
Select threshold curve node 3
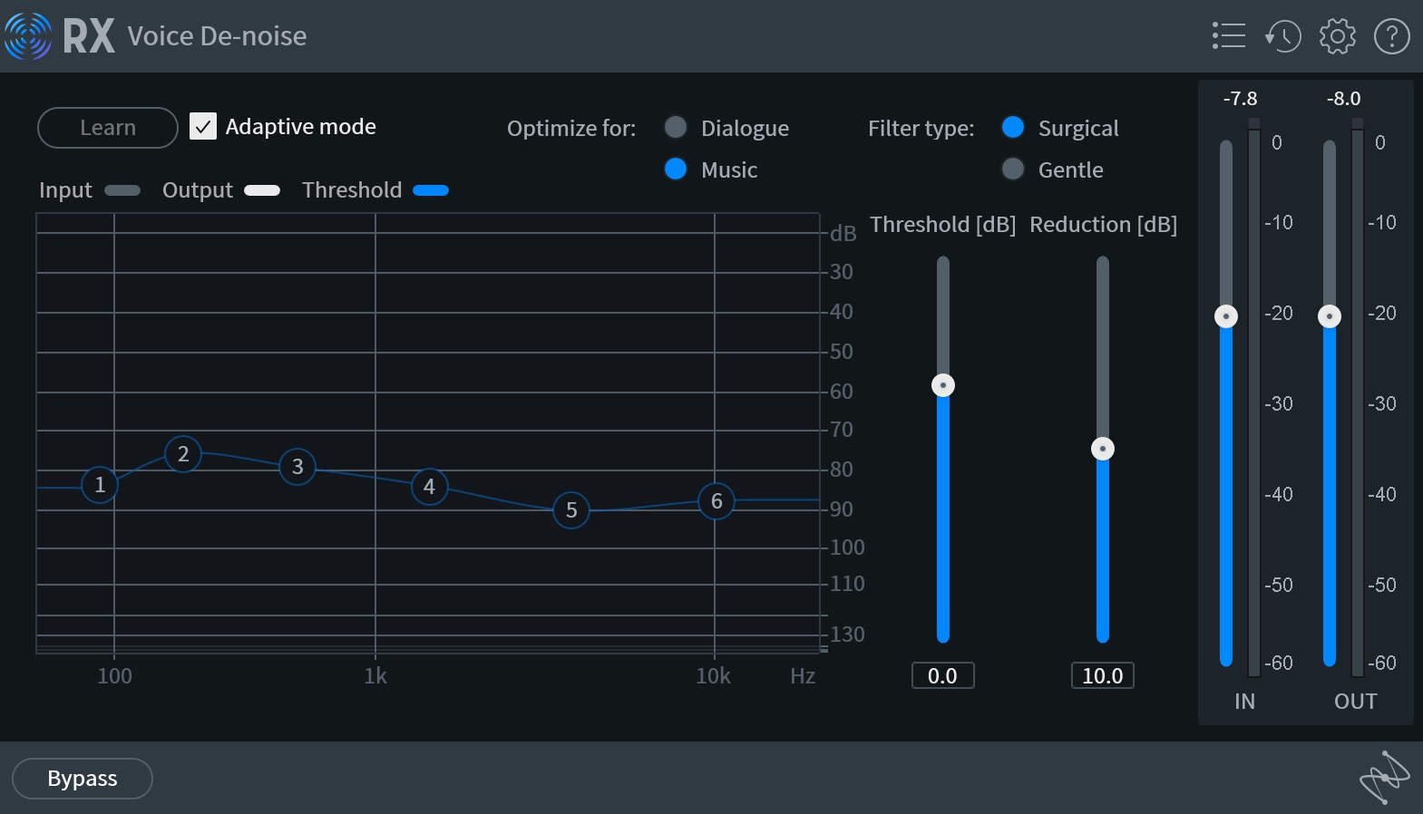(x=297, y=467)
